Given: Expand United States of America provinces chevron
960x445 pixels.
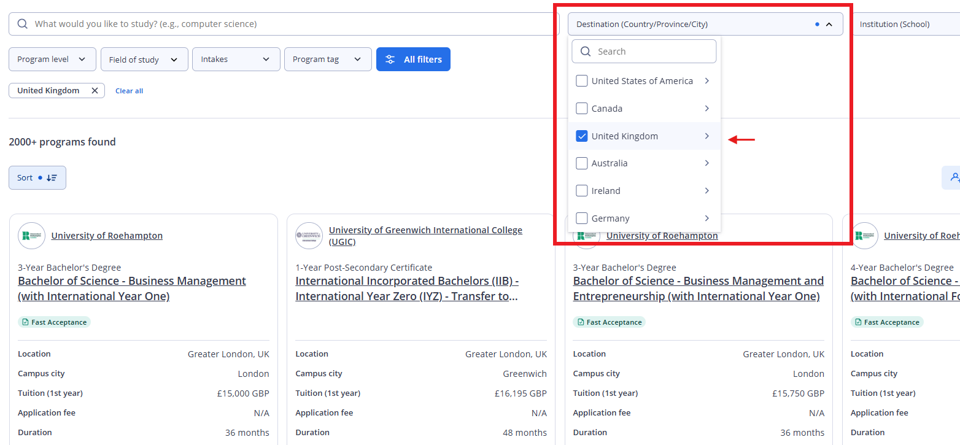Looking at the screenshot, I should 707,81.
